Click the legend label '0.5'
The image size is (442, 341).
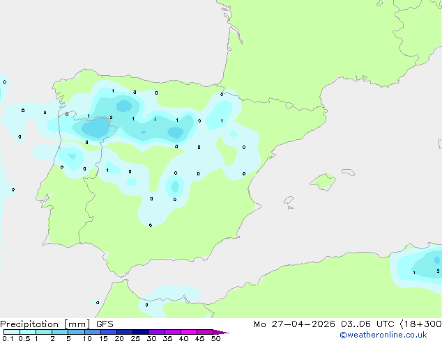pos(24,338)
